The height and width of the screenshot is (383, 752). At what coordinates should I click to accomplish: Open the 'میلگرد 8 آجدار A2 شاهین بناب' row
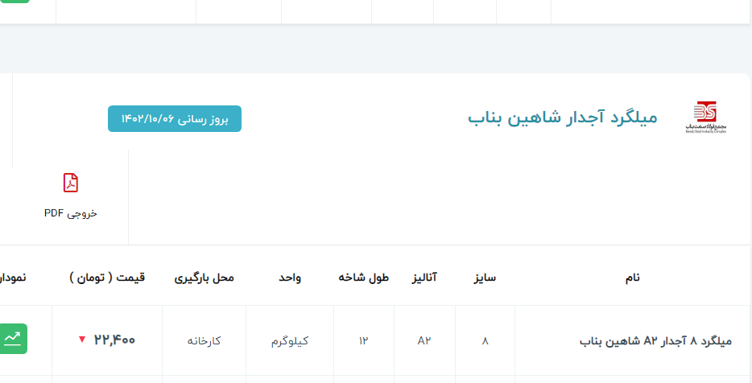[x=655, y=341]
